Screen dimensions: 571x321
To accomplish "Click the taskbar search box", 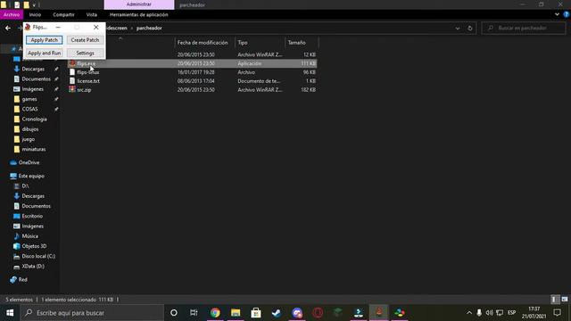I will point(92,313).
